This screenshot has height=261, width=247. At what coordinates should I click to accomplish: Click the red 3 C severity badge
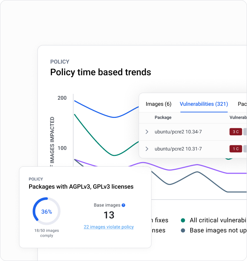click(236, 132)
